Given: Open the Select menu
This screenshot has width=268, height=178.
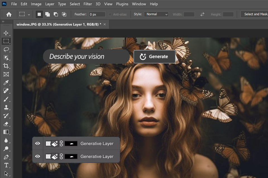Looking at the screenshot, I should click(x=75, y=4).
